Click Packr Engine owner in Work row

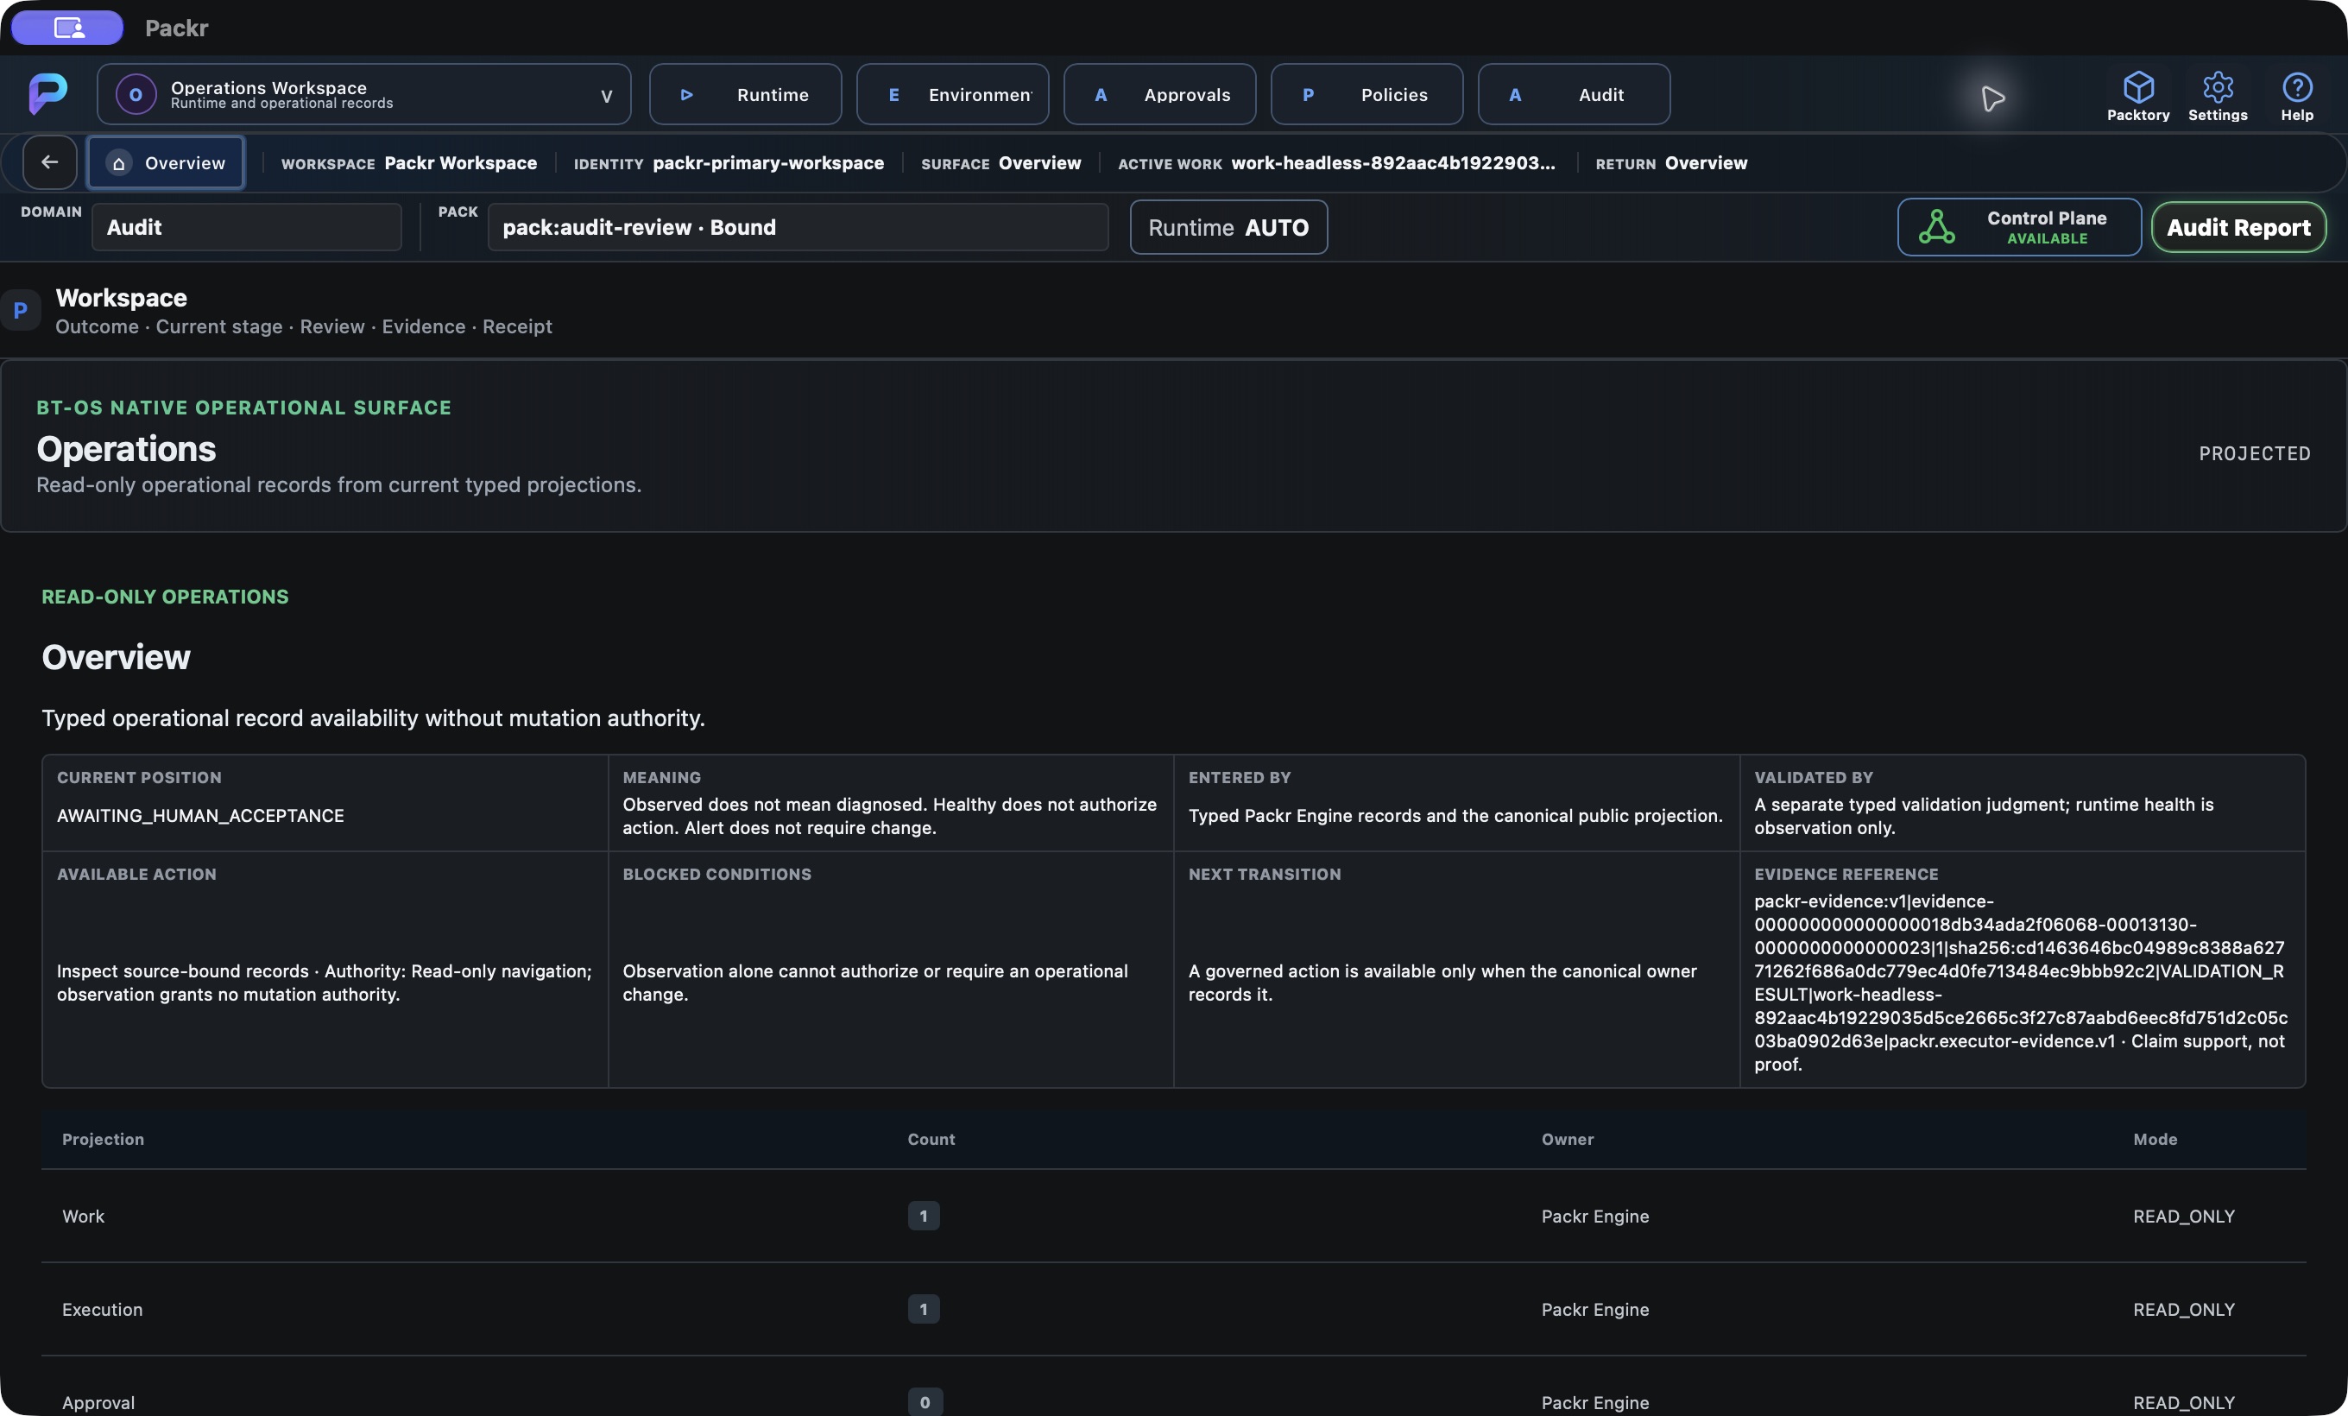(x=1595, y=1216)
